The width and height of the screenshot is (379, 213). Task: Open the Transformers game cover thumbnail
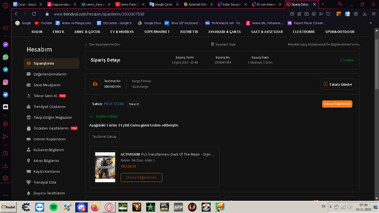coord(105,167)
